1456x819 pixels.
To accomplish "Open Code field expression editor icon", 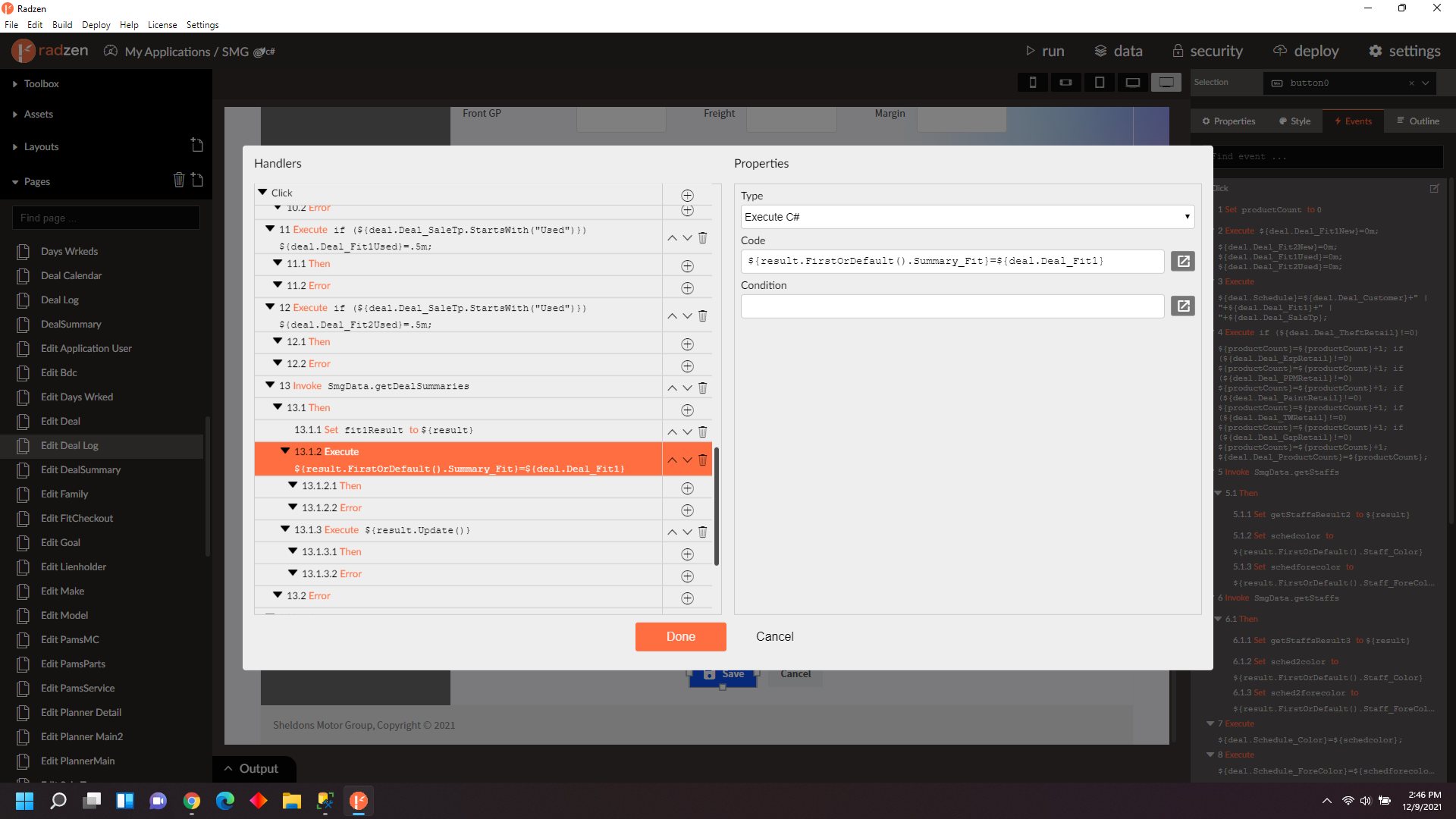I will [1182, 262].
